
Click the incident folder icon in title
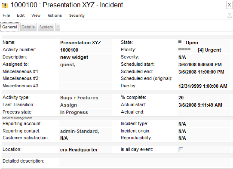click(x=5, y=6)
